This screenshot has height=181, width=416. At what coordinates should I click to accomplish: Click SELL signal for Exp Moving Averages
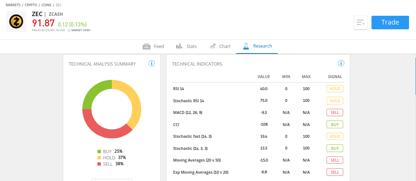click(x=335, y=172)
